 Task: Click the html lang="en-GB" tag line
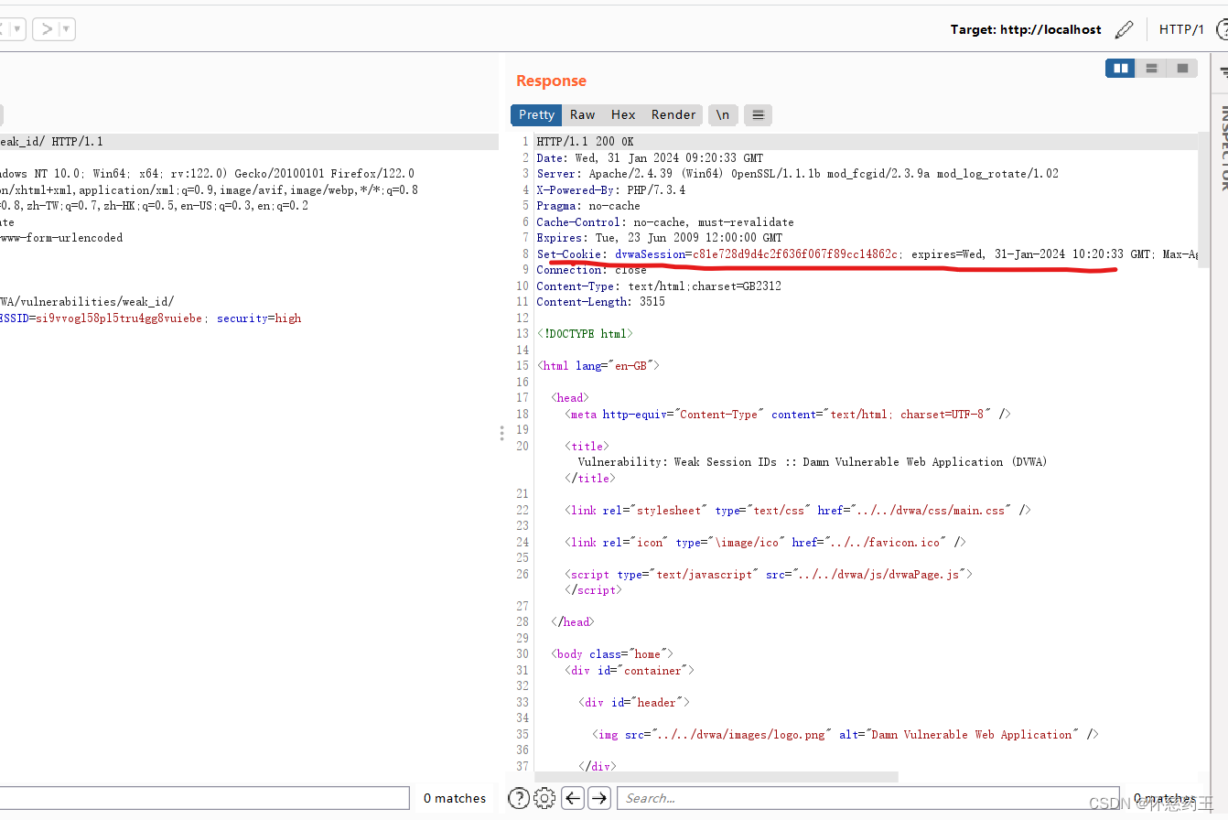tap(598, 366)
